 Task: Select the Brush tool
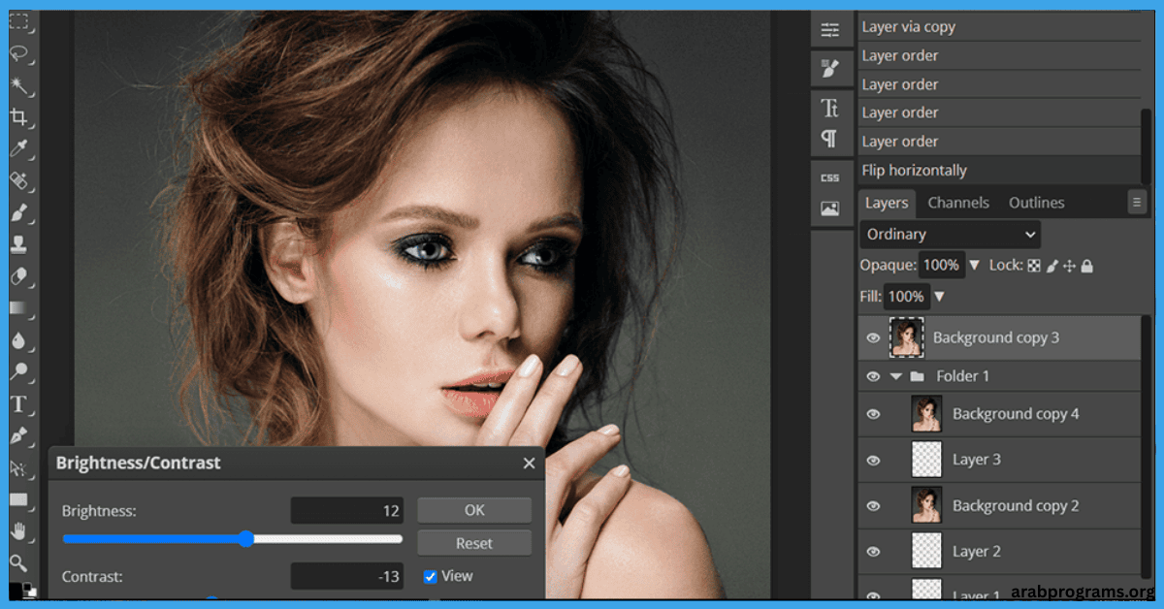click(19, 212)
